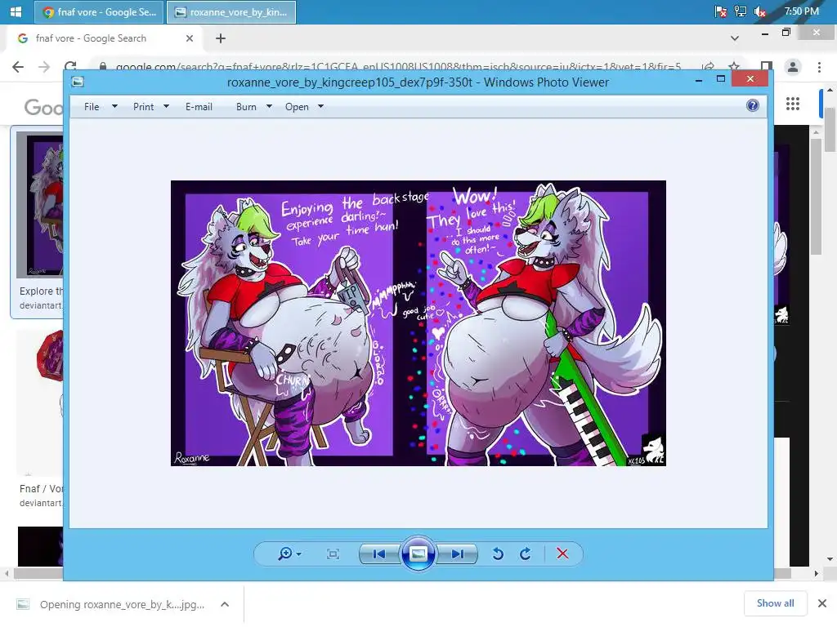This screenshot has height=627, width=837.
Task: Click the Google logo in Chrome
Action: point(44,107)
